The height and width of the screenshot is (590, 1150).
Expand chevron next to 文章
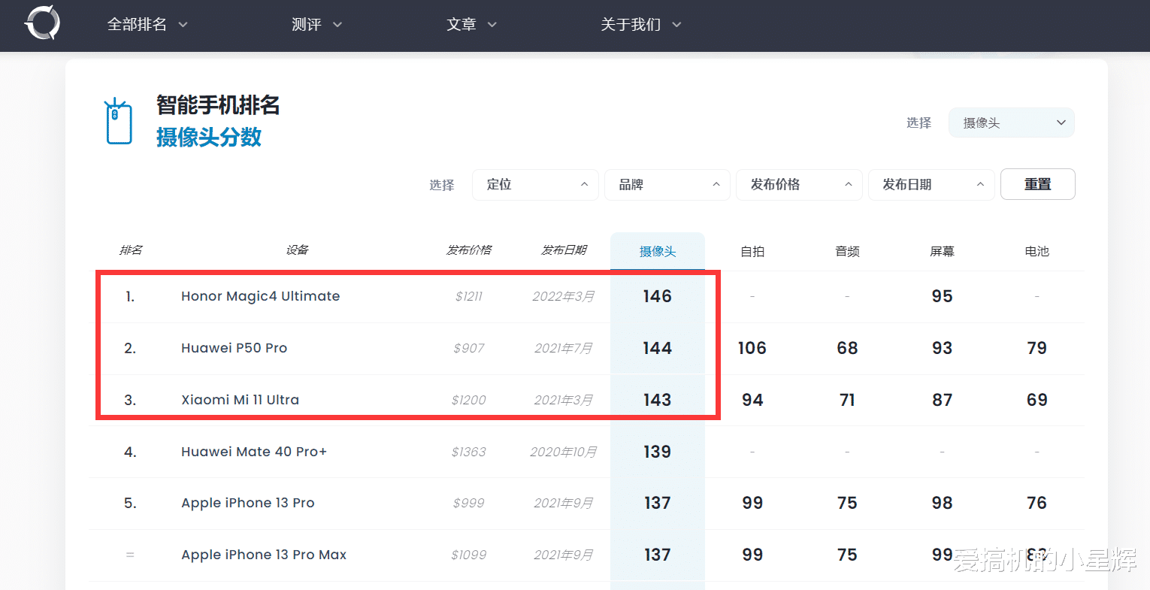click(492, 25)
